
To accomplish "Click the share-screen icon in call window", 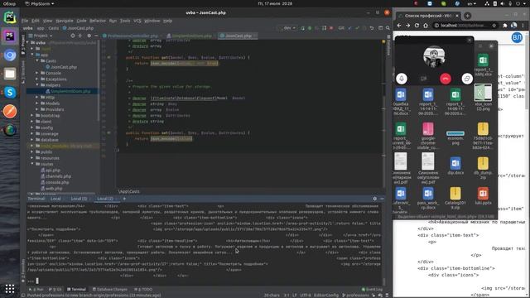I will coord(467,79).
